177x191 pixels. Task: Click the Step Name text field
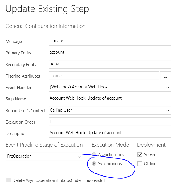(x=110, y=99)
